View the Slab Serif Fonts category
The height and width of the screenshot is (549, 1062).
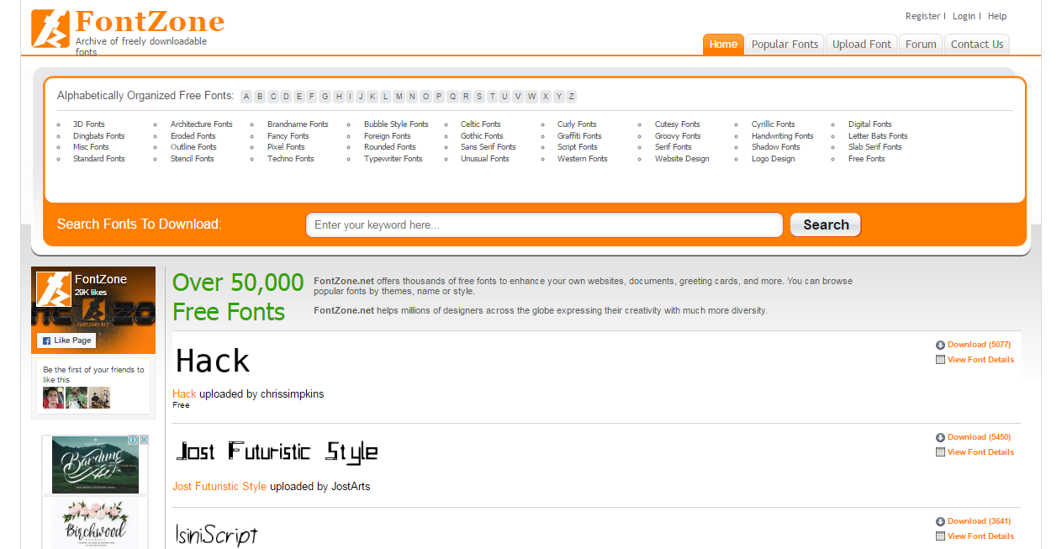click(x=875, y=147)
